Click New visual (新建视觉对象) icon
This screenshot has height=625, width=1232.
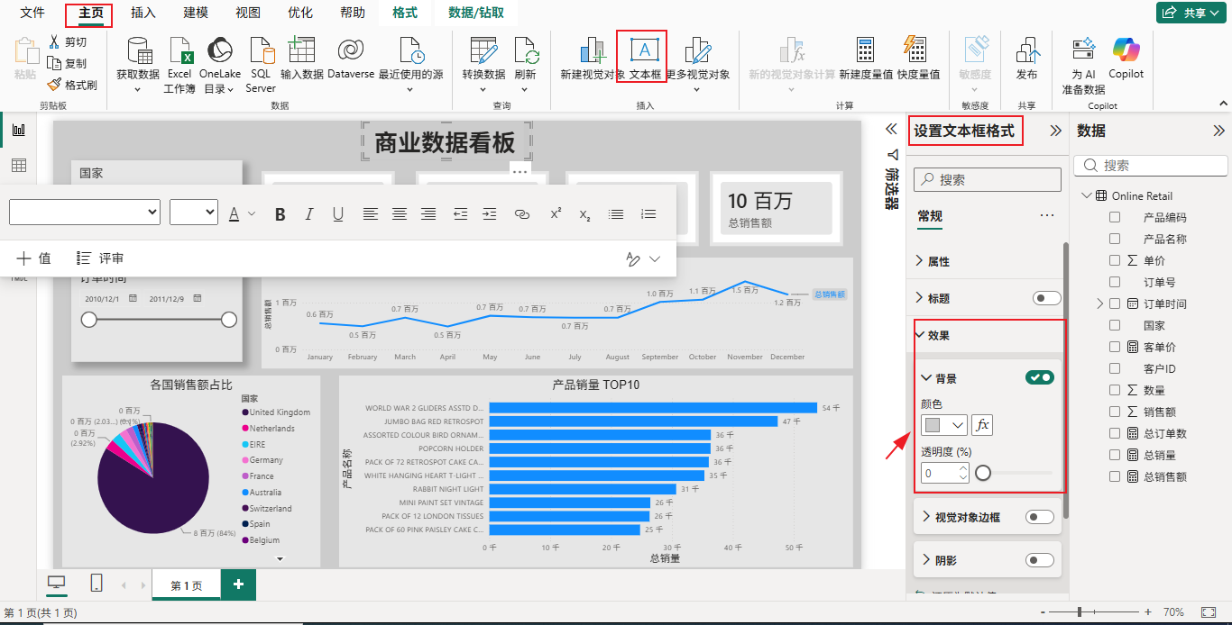pos(593,51)
